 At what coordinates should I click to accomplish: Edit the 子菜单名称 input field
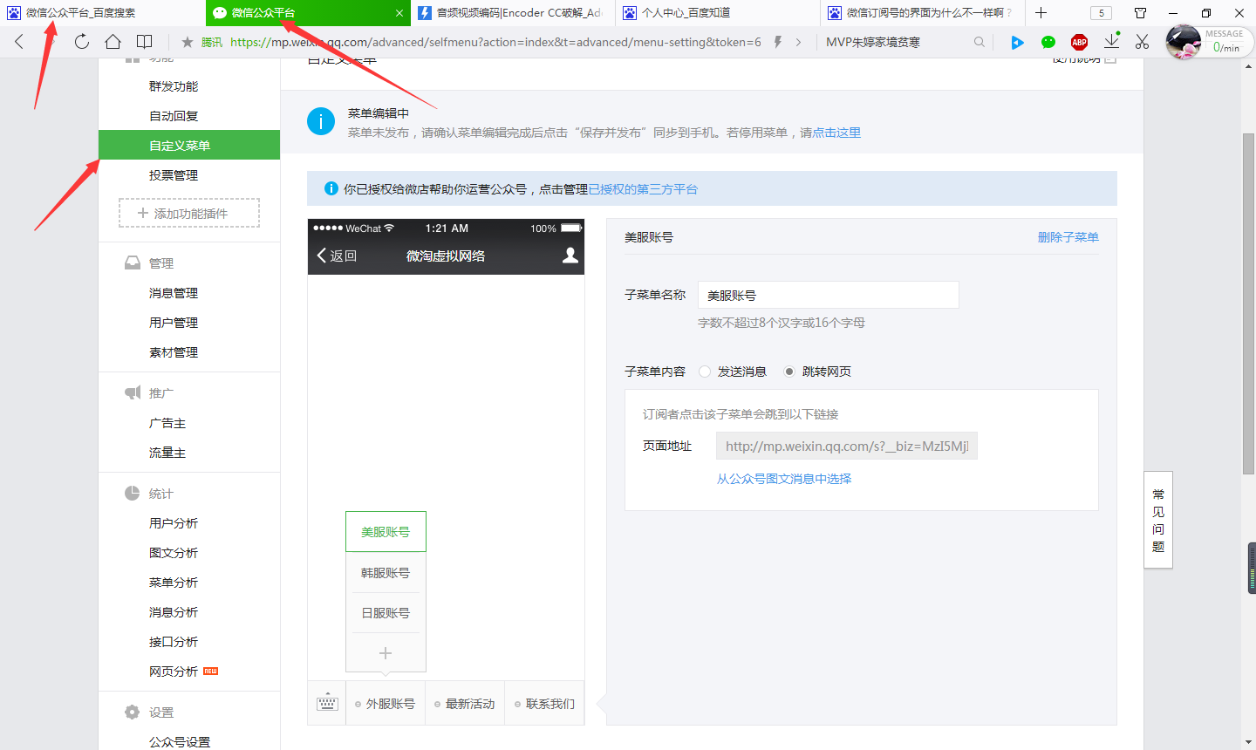(x=829, y=295)
